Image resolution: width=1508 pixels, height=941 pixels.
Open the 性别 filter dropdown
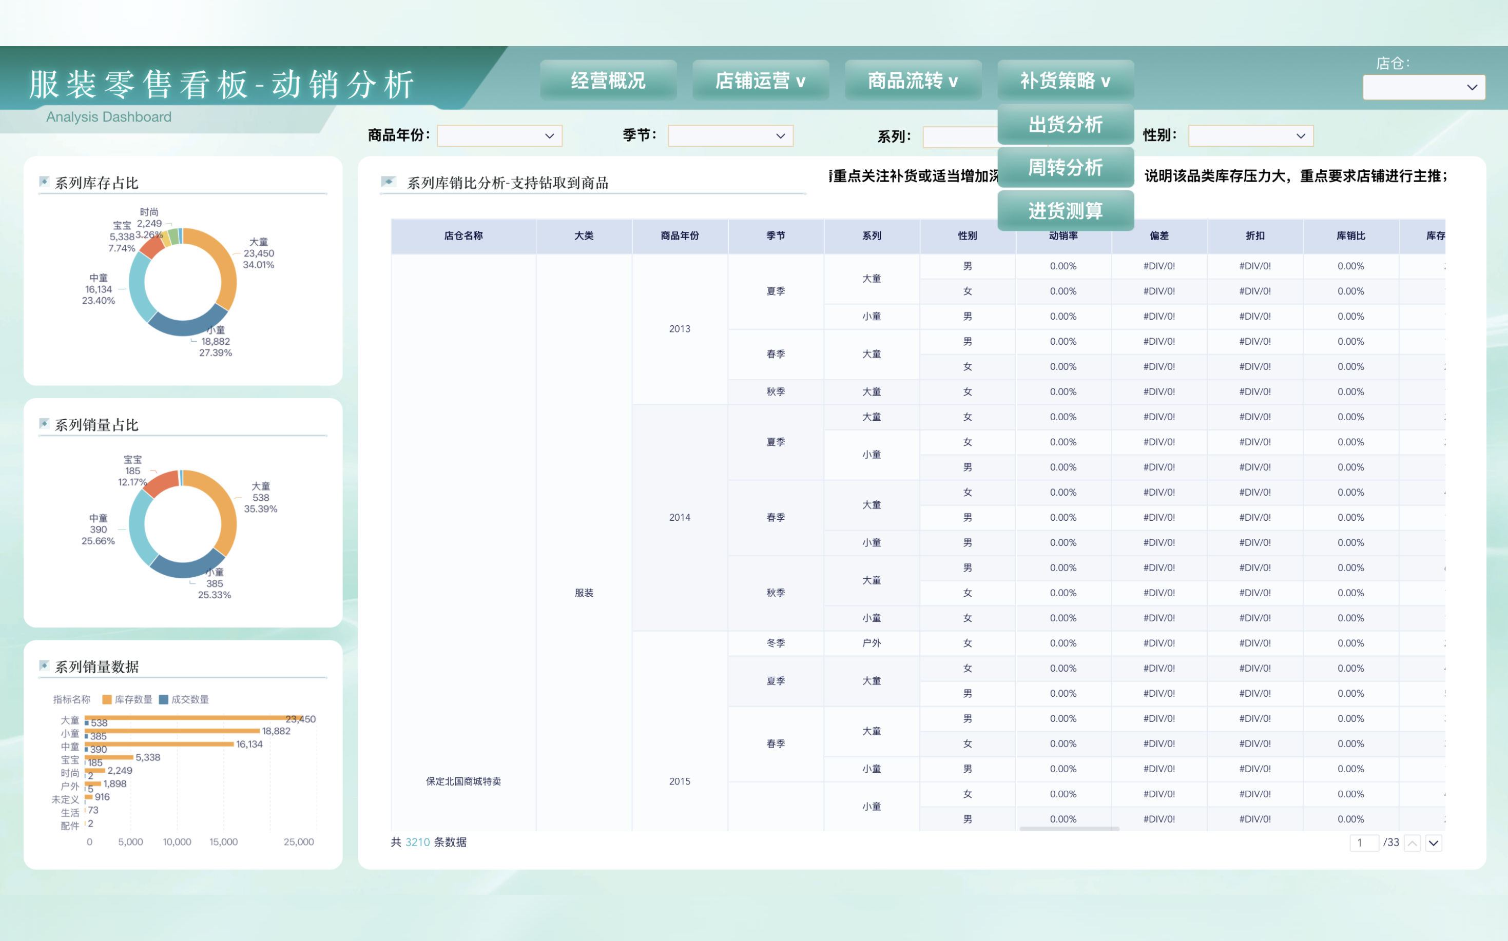pos(1250,135)
